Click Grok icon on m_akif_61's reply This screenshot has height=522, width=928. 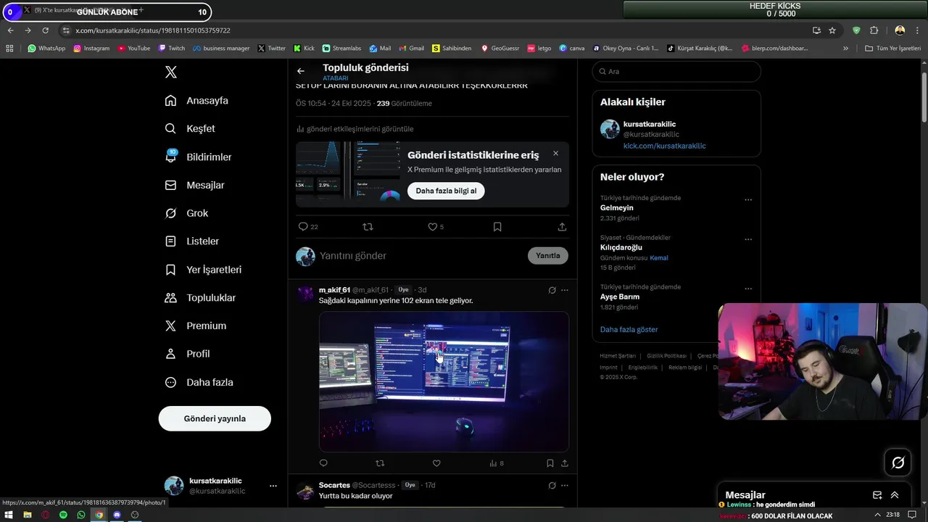552,290
